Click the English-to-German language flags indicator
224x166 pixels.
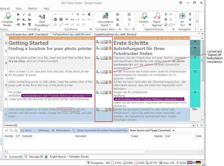click(194, 163)
